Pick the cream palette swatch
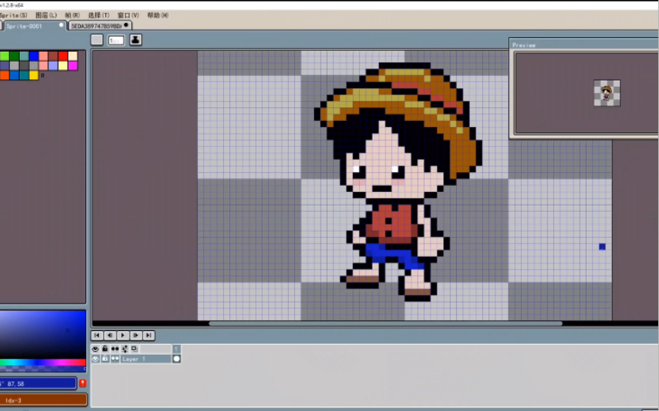This screenshot has height=411, width=659. point(72,56)
